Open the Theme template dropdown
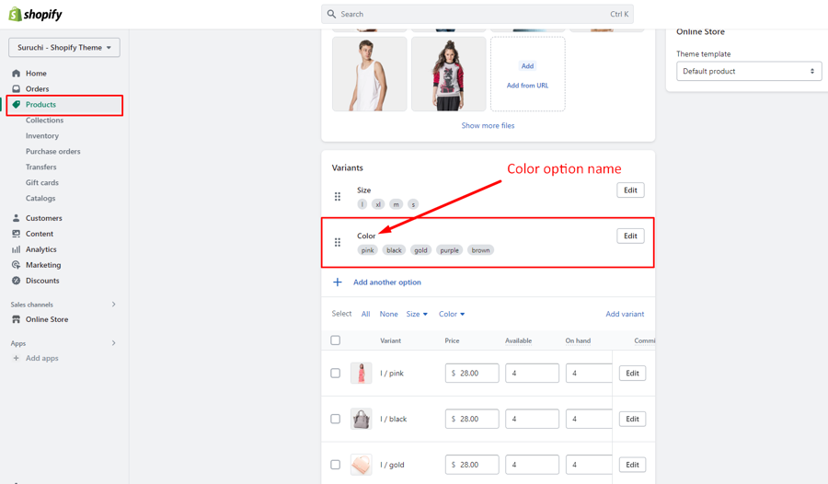Image resolution: width=828 pixels, height=484 pixels. pos(749,71)
